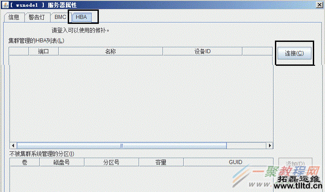
Task: Click the 添加(D) button
Action: pyautogui.click(x=295, y=163)
